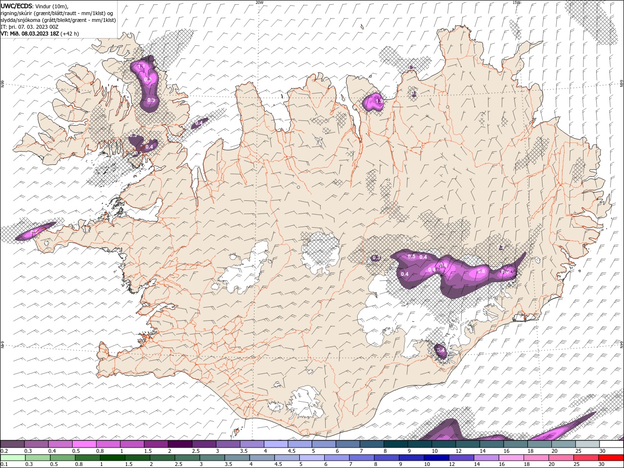Pick the 4 pale lavender swatch in the snow scale
The height and width of the screenshot is (468, 624).
276,444
